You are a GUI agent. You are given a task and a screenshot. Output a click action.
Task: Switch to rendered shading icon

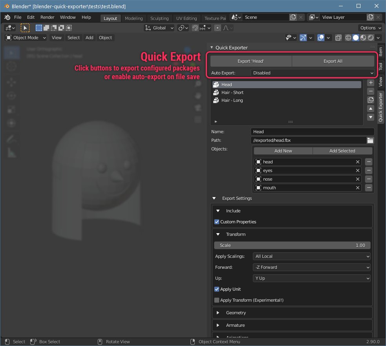[x=371, y=38]
